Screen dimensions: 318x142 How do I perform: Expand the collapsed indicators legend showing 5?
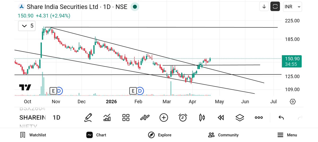27,26
